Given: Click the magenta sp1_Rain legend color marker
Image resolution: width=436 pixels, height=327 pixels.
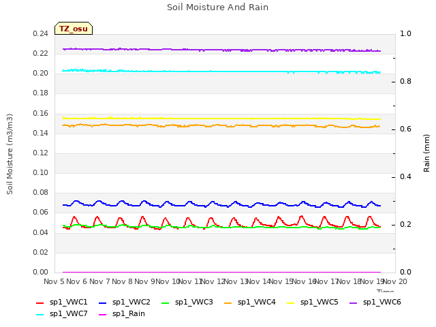Looking at the screenshot, I should click(103, 315).
